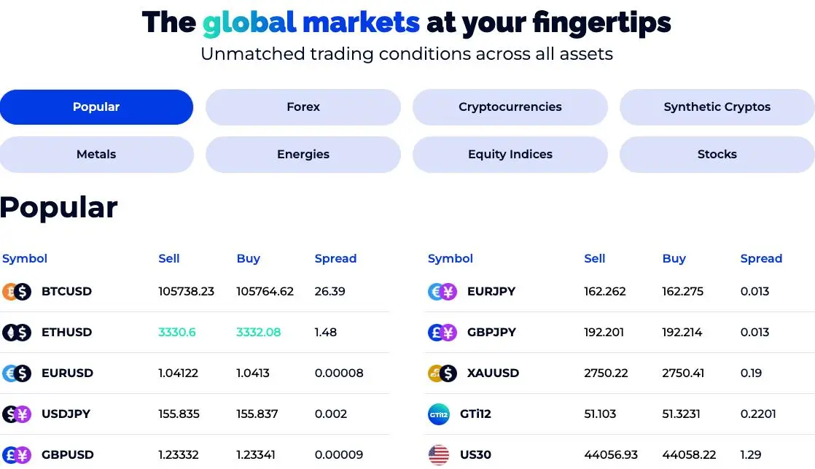Viewport: 815px width, 469px height.
Task: Open the Cryptocurrencies tab
Action: point(510,107)
